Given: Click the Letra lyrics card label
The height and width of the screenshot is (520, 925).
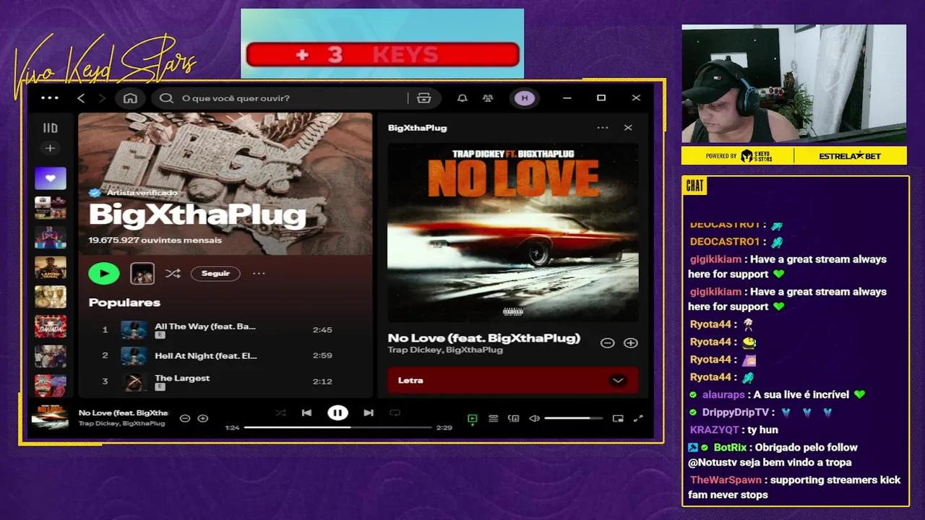Looking at the screenshot, I should tap(410, 381).
